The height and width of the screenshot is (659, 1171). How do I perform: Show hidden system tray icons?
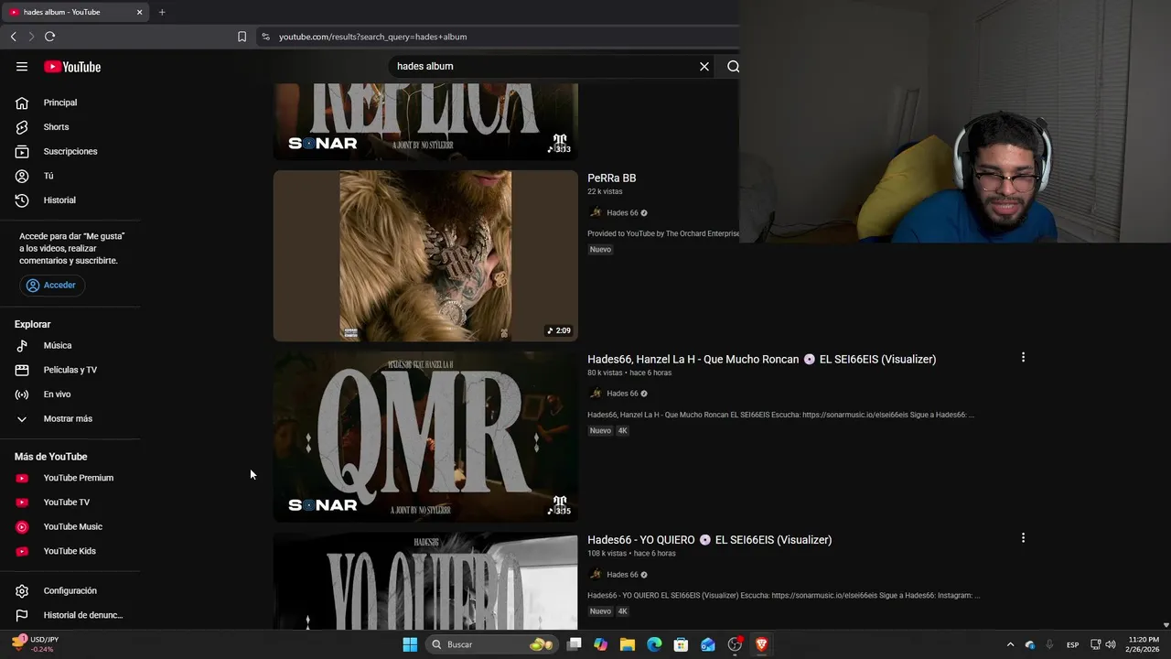pos(1010,644)
